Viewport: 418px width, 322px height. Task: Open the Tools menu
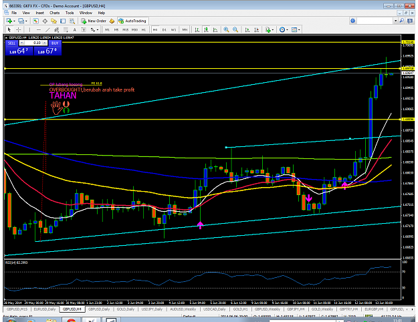coord(70,13)
